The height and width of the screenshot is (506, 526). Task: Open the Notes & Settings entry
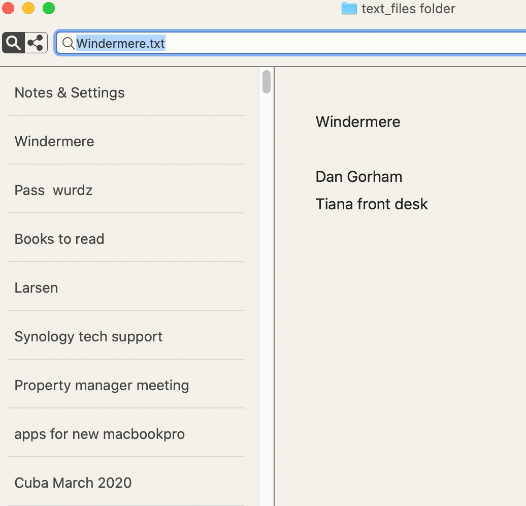click(x=70, y=93)
